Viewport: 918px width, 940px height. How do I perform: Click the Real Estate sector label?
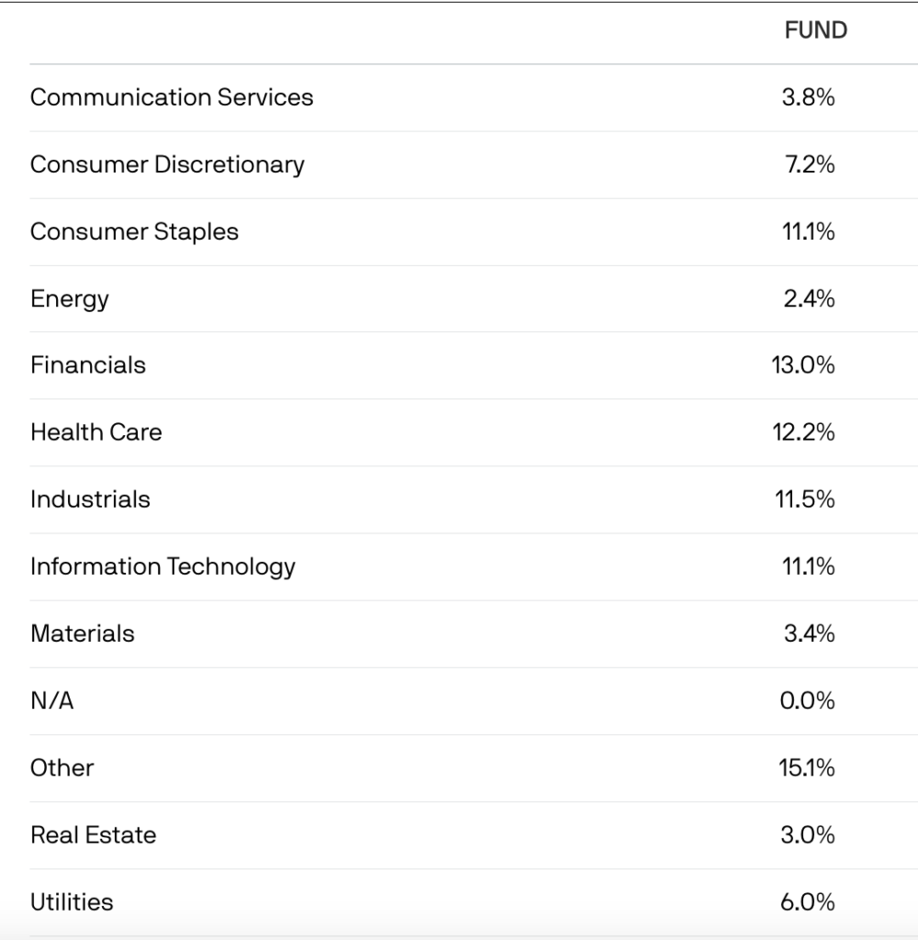pos(94,834)
